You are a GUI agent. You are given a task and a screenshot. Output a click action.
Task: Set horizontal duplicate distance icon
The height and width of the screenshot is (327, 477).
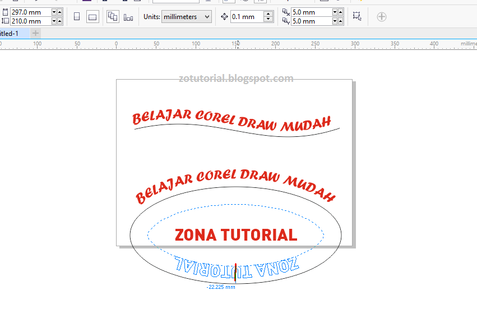285,12
